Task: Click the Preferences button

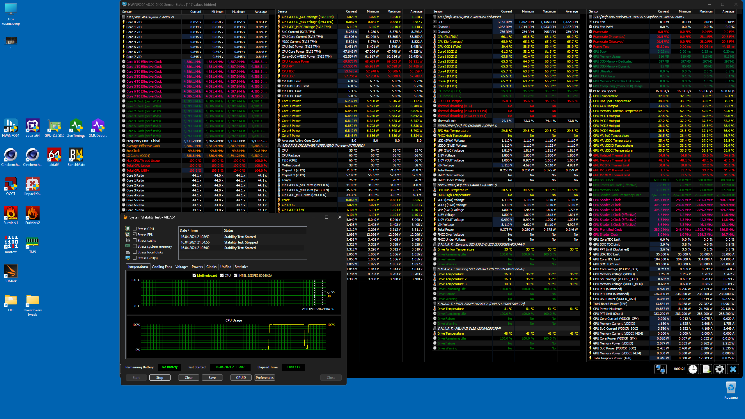Action: point(265,377)
